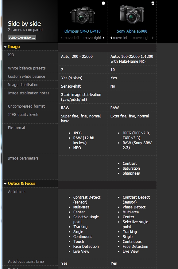Select the Autofocus assist lamp label

(x=26, y=262)
